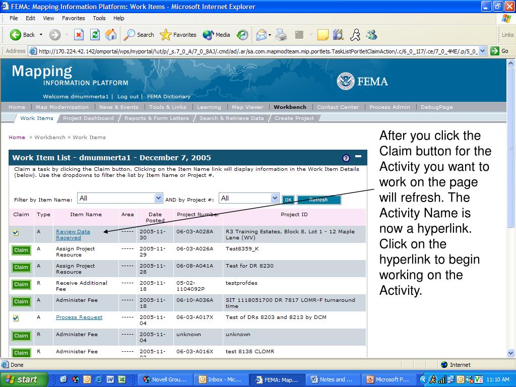Go to browser Home page icon
The image size is (516, 387).
pyautogui.click(x=111, y=35)
